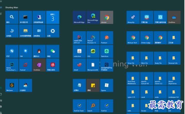Viewport: 185px width, 114px height.
Task: Open the Control Panel tile
Action: 39,31
